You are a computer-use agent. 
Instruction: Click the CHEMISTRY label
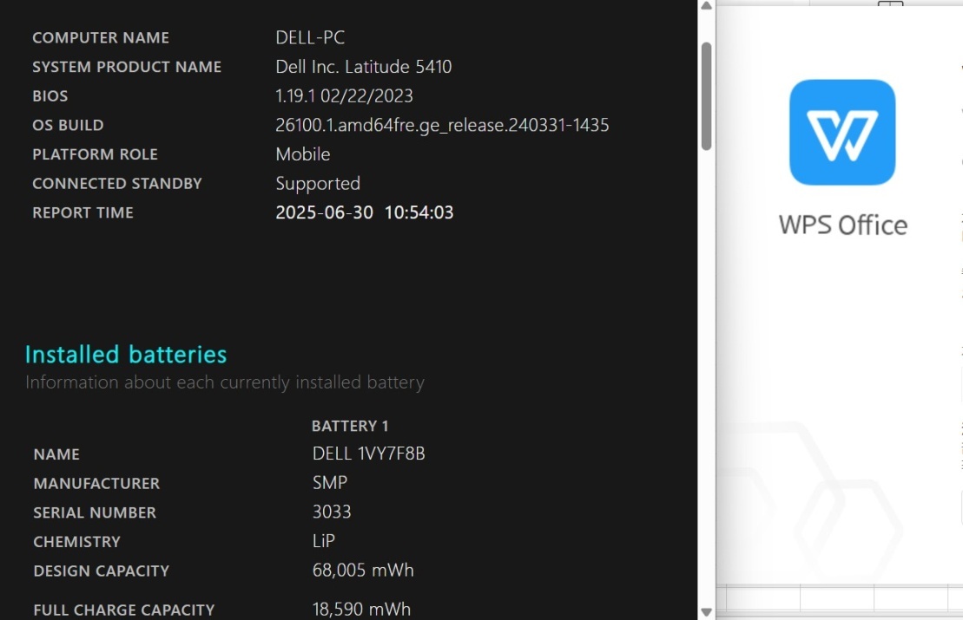pyautogui.click(x=76, y=541)
